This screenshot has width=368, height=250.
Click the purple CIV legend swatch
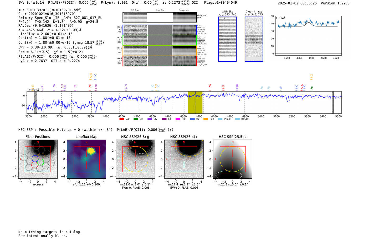click(x=150, y=119)
